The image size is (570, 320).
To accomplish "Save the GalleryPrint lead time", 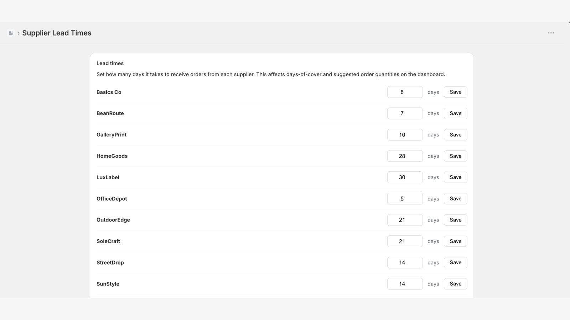I will (455, 135).
